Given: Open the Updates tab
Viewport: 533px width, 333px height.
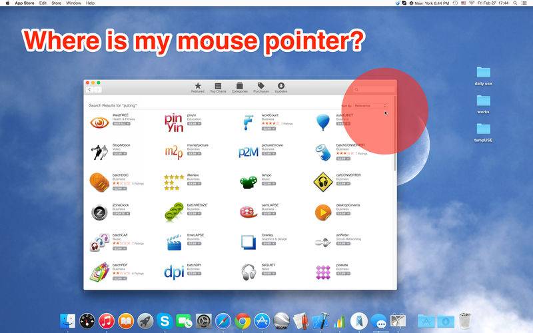Looking at the screenshot, I should click(280, 87).
